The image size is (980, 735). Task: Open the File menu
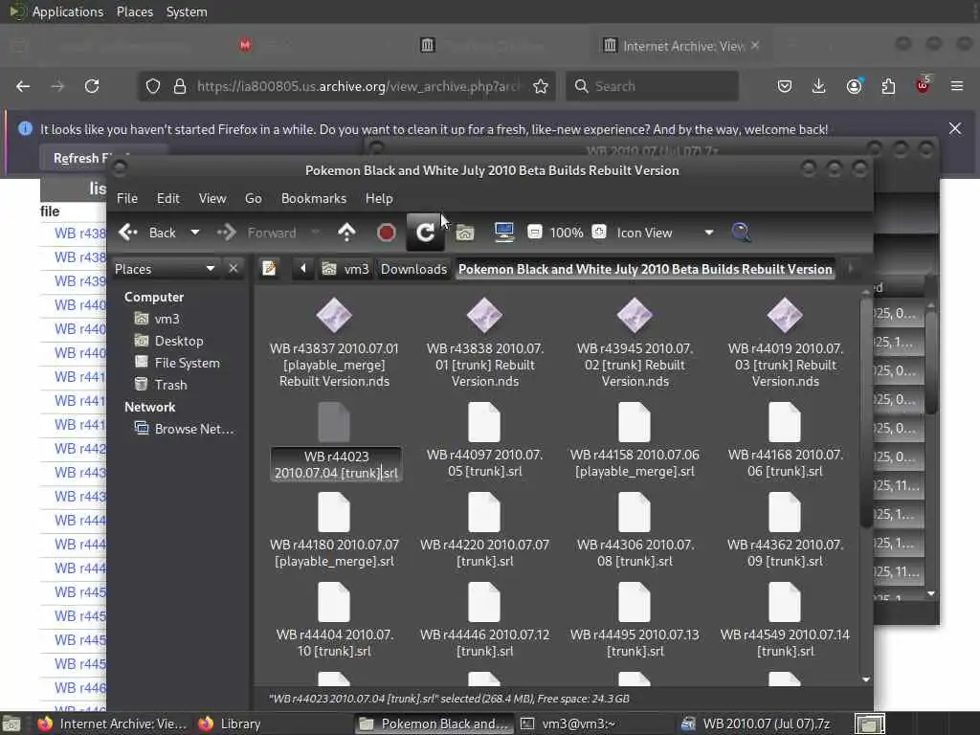click(127, 198)
